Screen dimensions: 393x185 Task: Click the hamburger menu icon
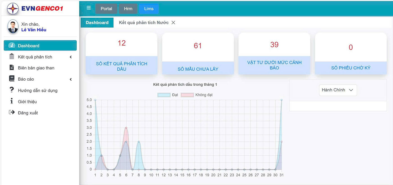88,8
